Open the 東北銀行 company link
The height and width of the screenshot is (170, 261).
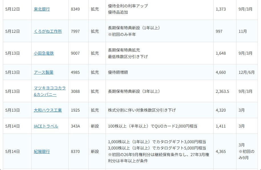point(42,9)
